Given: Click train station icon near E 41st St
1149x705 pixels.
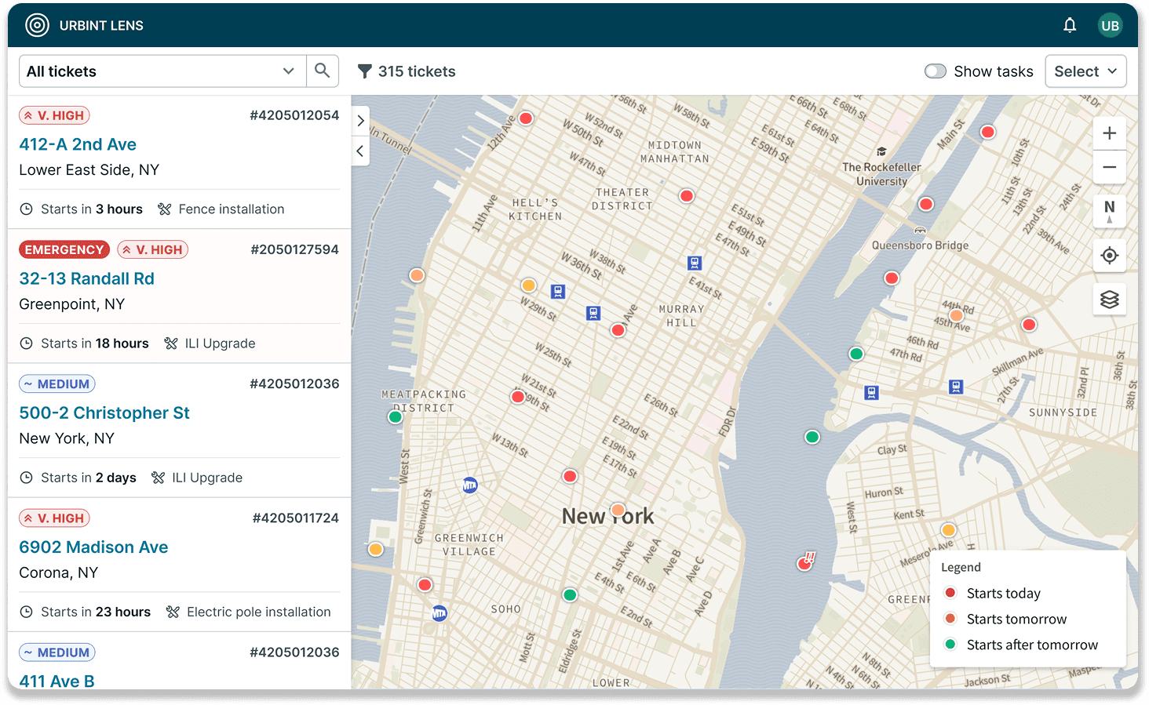Looking at the screenshot, I should coord(695,263).
